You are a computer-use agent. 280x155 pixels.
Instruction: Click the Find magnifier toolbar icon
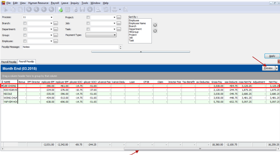point(98,9)
